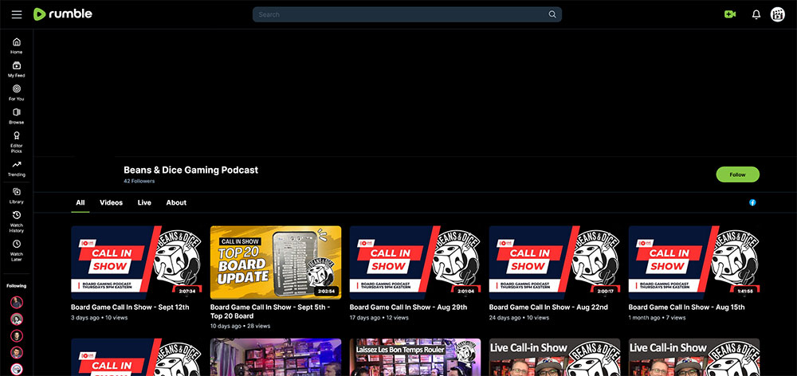Click in the Search field
This screenshot has height=376, width=797.
click(406, 14)
